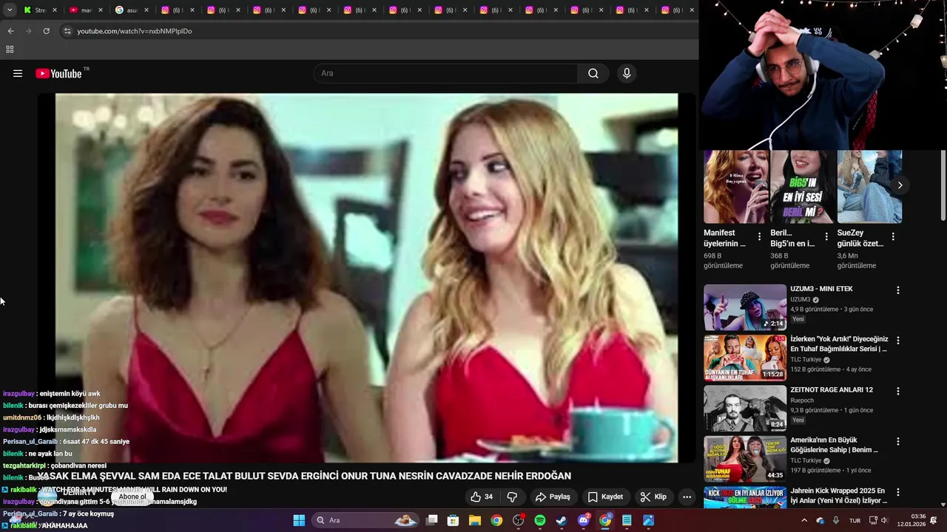Open the 'Tuhaf Bağımlılıklar Serisi' video thumbnail
Screen dimensions: 947x532
[x=745, y=358]
